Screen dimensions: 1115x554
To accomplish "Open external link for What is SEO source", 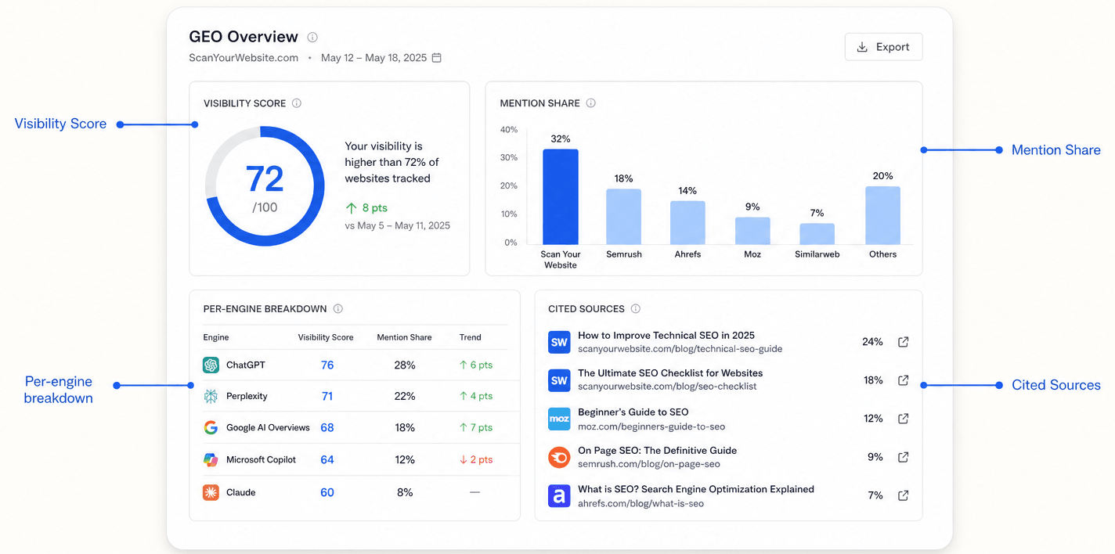I will coord(903,495).
